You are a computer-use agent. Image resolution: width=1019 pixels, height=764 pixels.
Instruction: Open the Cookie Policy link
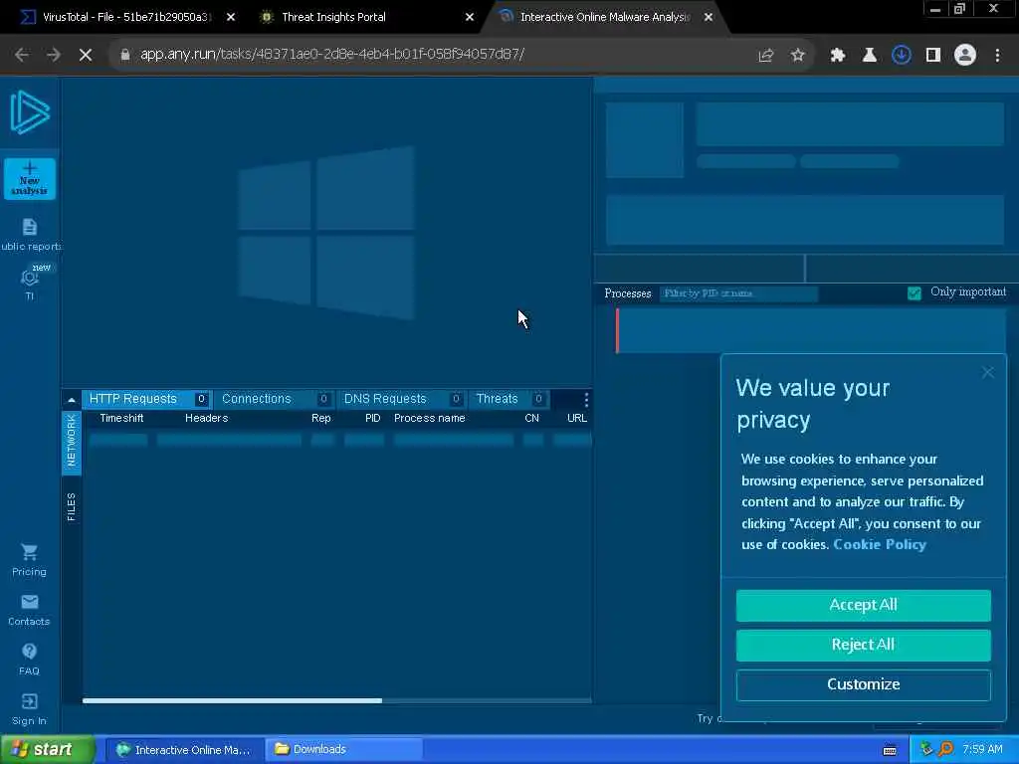880,544
